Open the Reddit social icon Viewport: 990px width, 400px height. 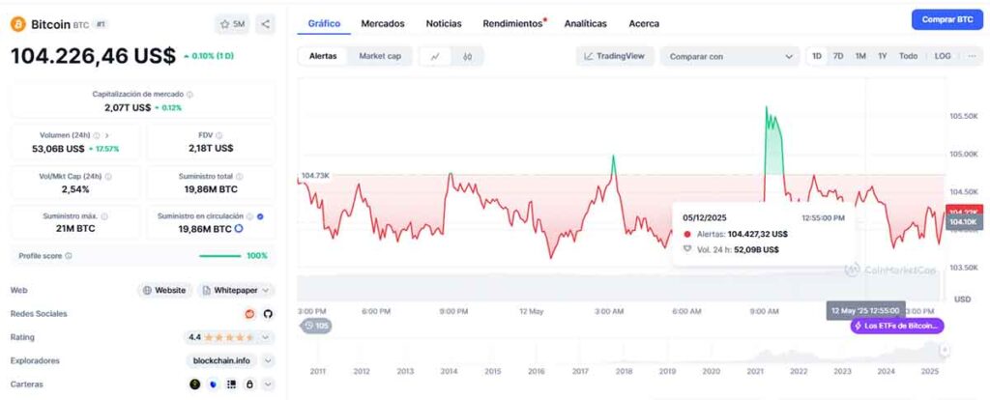249,314
